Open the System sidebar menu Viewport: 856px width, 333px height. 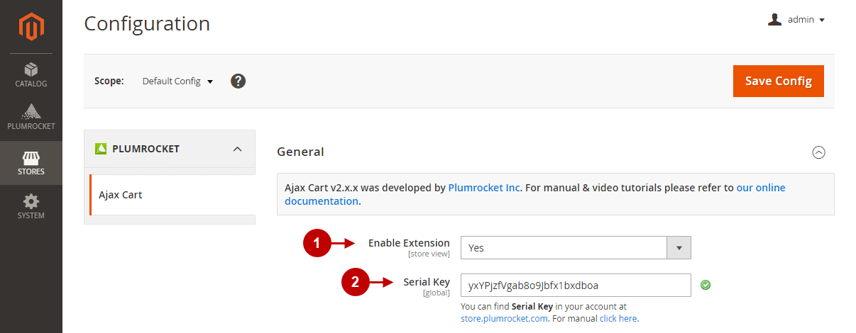(31, 206)
